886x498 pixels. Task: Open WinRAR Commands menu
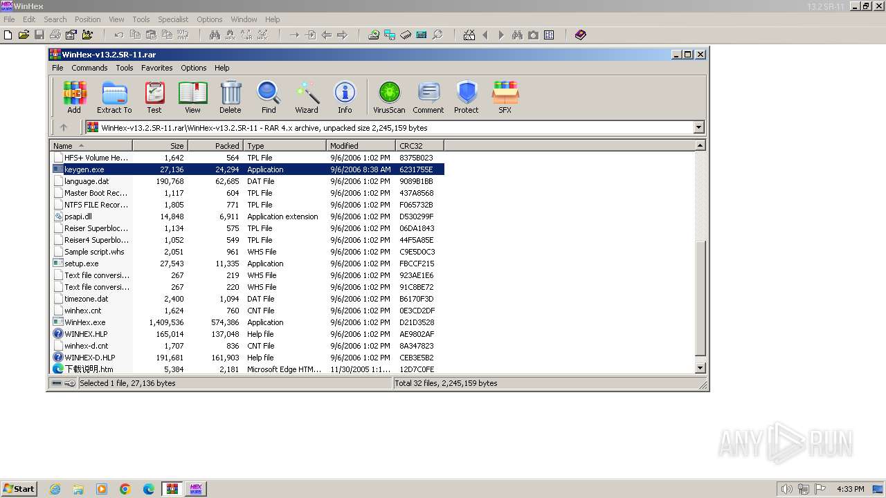click(x=89, y=68)
